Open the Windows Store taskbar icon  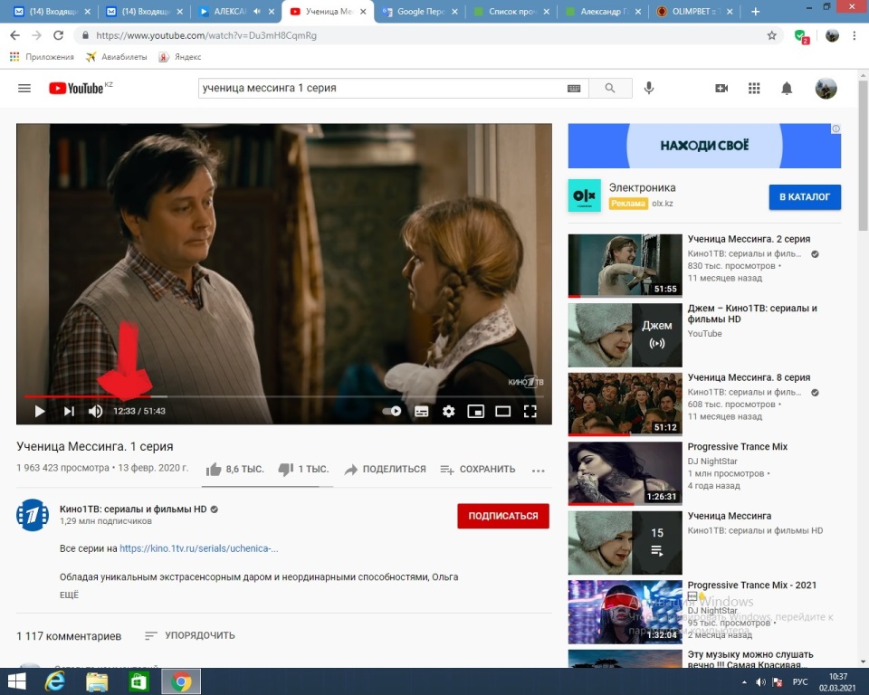pyautogui.click(x=138, y=681)
